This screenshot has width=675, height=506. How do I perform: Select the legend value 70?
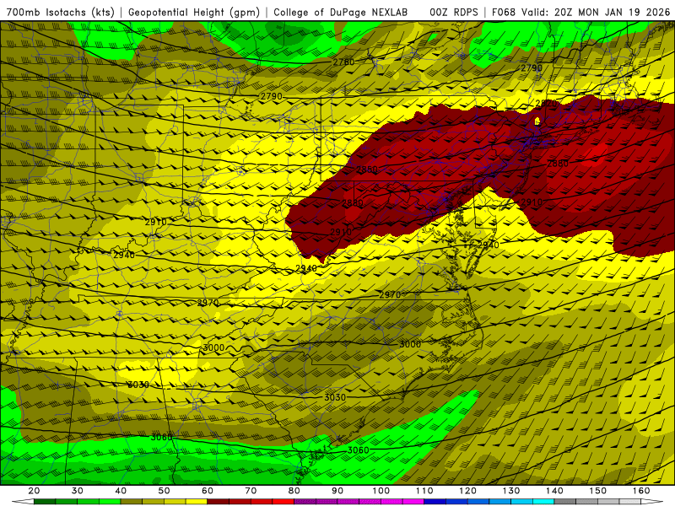pyautogui.click(x=251, y=491)
